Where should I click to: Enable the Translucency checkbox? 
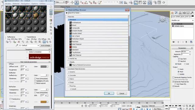10,99
